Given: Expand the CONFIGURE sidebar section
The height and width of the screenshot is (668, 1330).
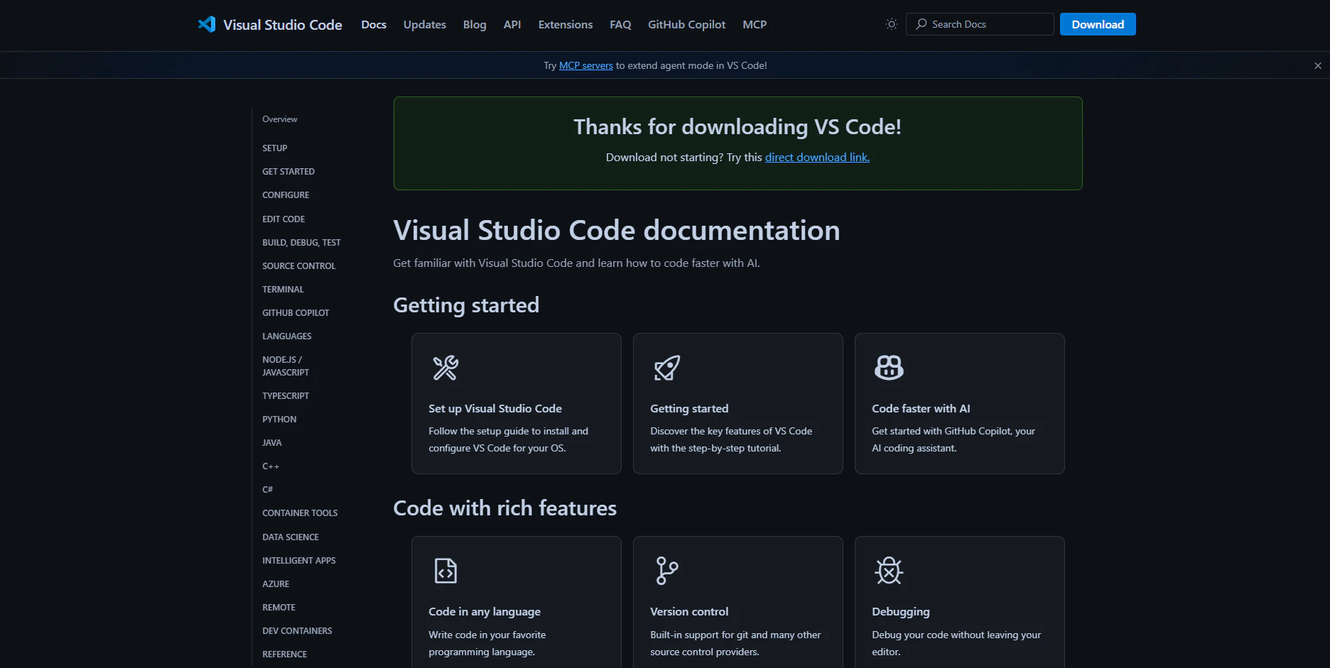Looking at the screenshot, I should (286, 195).
